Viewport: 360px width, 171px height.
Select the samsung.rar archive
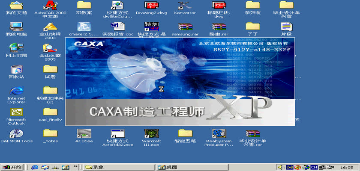point(185,29)
